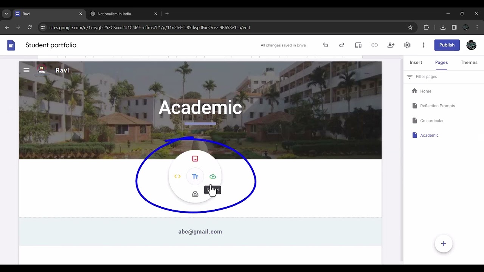Screen dimensions: 484x272
Task: Share the site with others
Action: [x=391, y=45]
